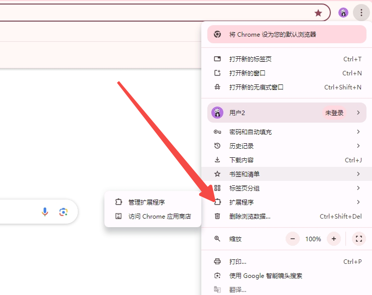Click the Ctrl+Shift+Del shortcut text
The width and height of the screenshot is (372, 295).
(341, 217)
